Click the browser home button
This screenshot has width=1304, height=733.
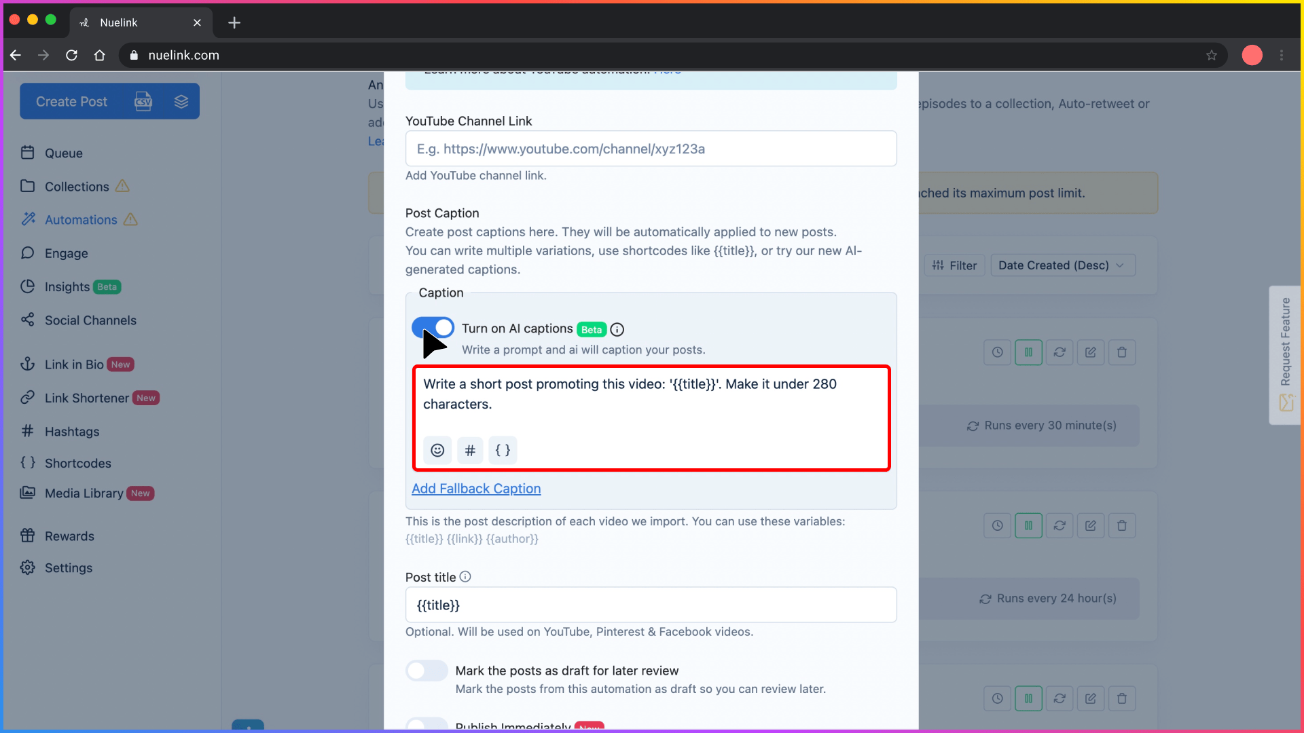pos(100,55)
